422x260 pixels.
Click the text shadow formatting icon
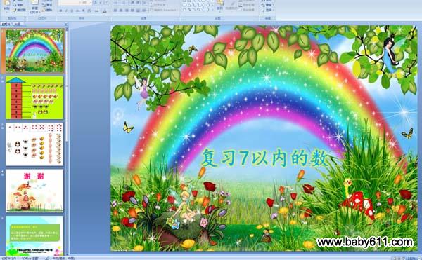pyautogui.click(x=84, y=11)
